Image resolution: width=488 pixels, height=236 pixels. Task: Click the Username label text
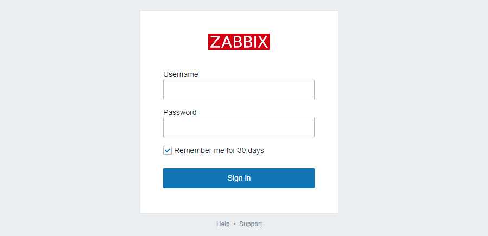(181, 74)
